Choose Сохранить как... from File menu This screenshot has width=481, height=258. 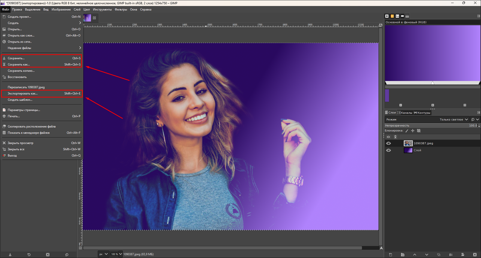click(x=42, y=64)
